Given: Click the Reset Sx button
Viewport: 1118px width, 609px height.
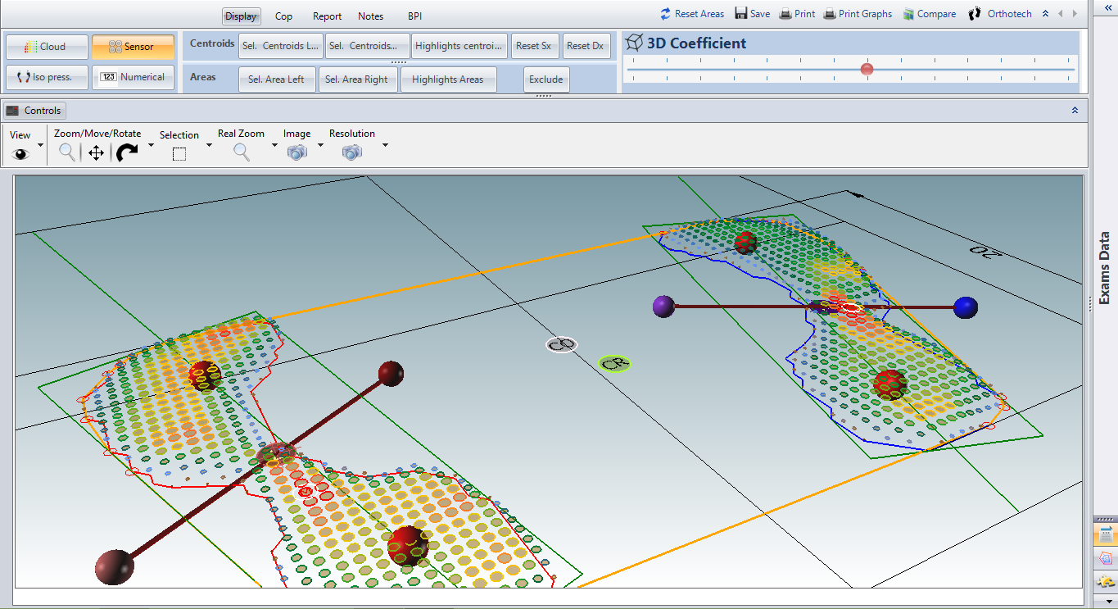Looking at the screenshot, I should point(536,46).
